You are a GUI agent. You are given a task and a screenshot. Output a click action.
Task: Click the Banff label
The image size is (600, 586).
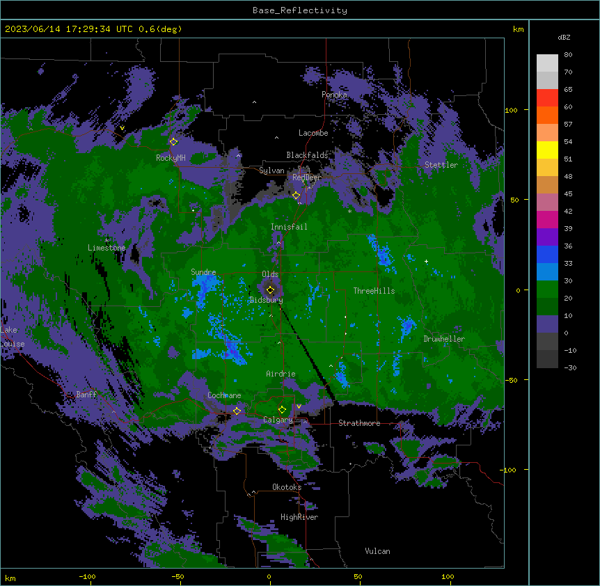86,395
